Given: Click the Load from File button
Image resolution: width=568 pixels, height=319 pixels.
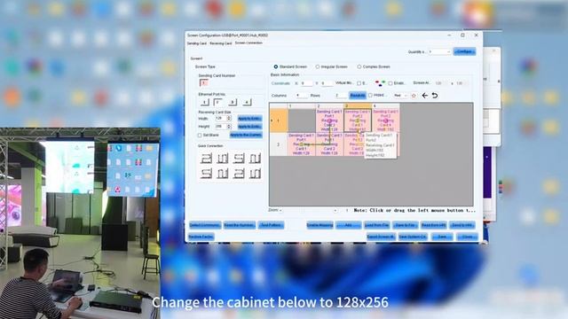Looking at the screenshot, I should [x=376, y=225].
